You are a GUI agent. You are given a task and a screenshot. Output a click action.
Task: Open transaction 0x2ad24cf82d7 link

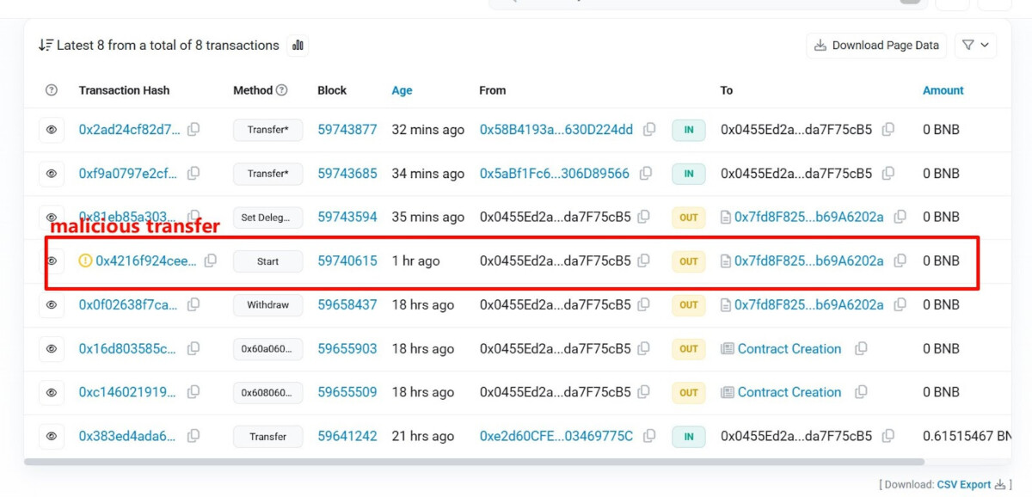click(x=130, y=130)
